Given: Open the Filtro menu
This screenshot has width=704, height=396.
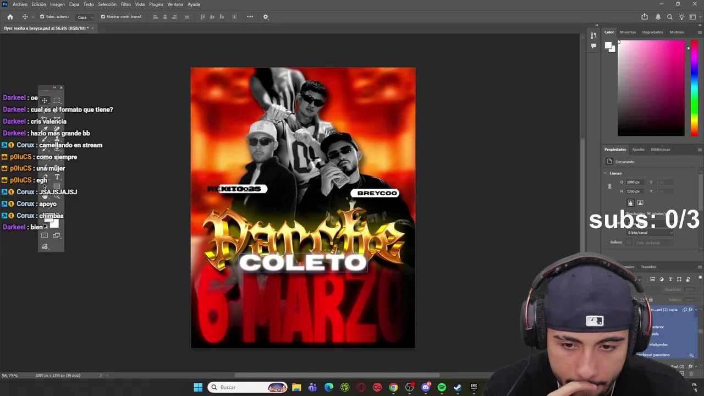Looking at the screenshot, I should click(x=126, y=4).
